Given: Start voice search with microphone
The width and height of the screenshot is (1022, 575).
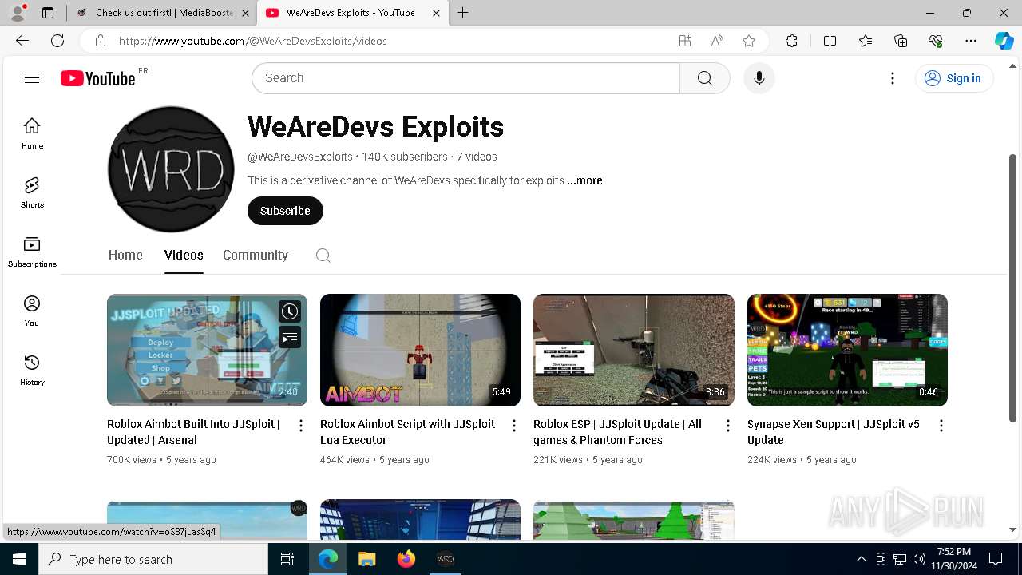Looking at the screenshot, I should click(x=759, y=78).
